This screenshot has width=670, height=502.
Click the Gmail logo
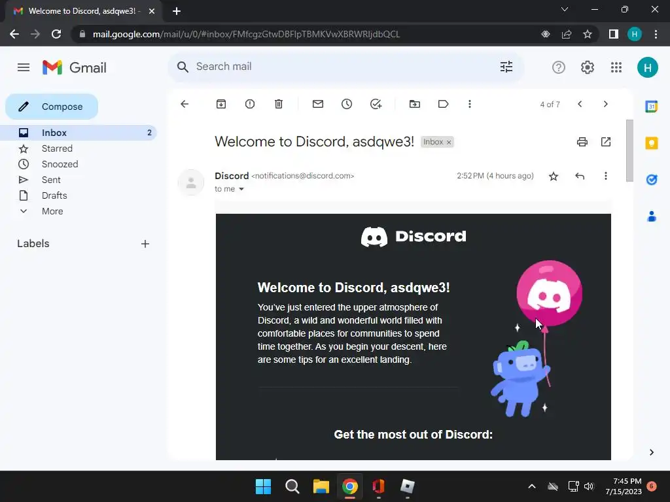(x=75, y=67)
